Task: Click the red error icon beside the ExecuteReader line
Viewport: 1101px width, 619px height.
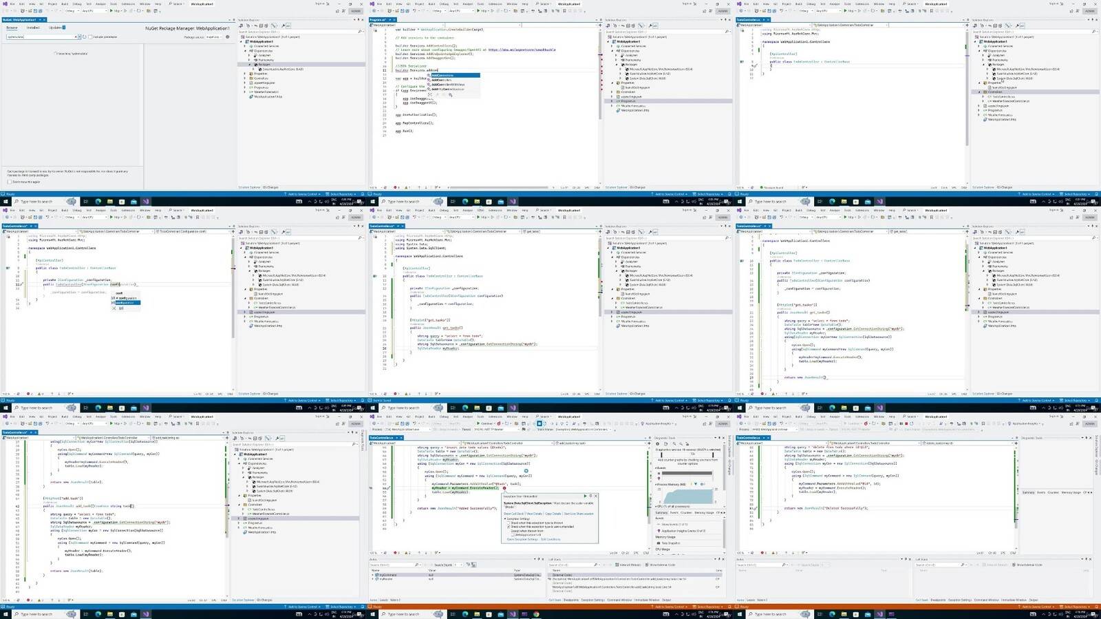Action: [504, 488]
